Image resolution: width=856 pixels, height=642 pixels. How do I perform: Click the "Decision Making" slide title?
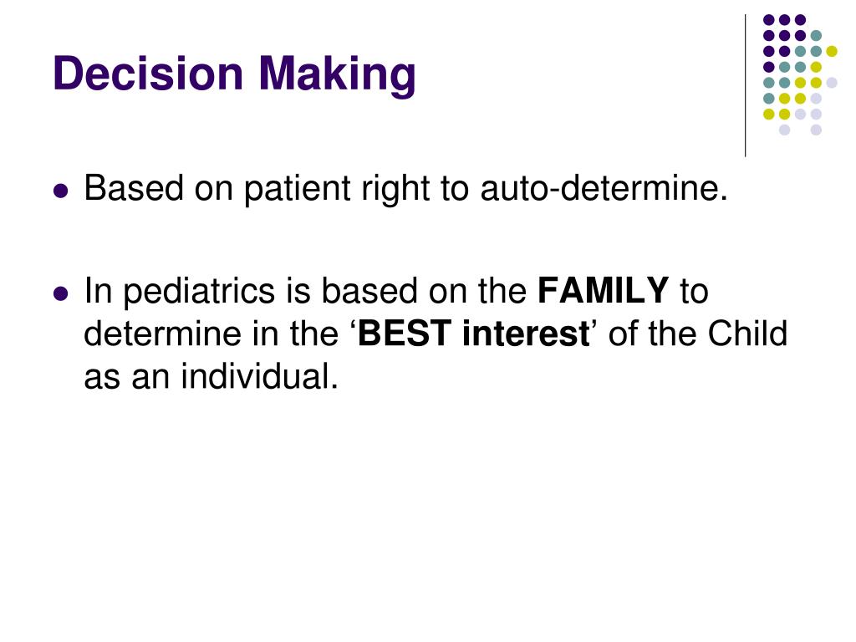(234, 74)
